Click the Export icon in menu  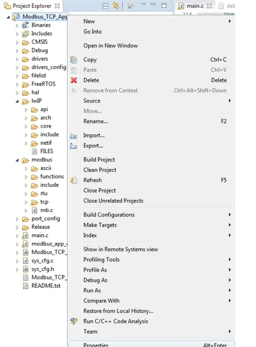click(x=74, y=146)
